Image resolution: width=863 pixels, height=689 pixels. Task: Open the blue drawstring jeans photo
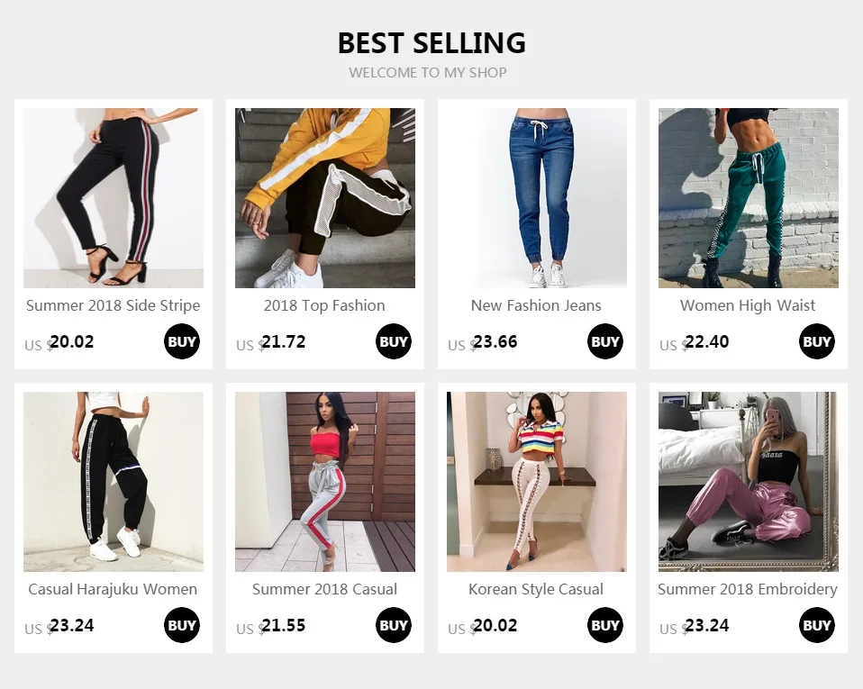tap(537, 197)
